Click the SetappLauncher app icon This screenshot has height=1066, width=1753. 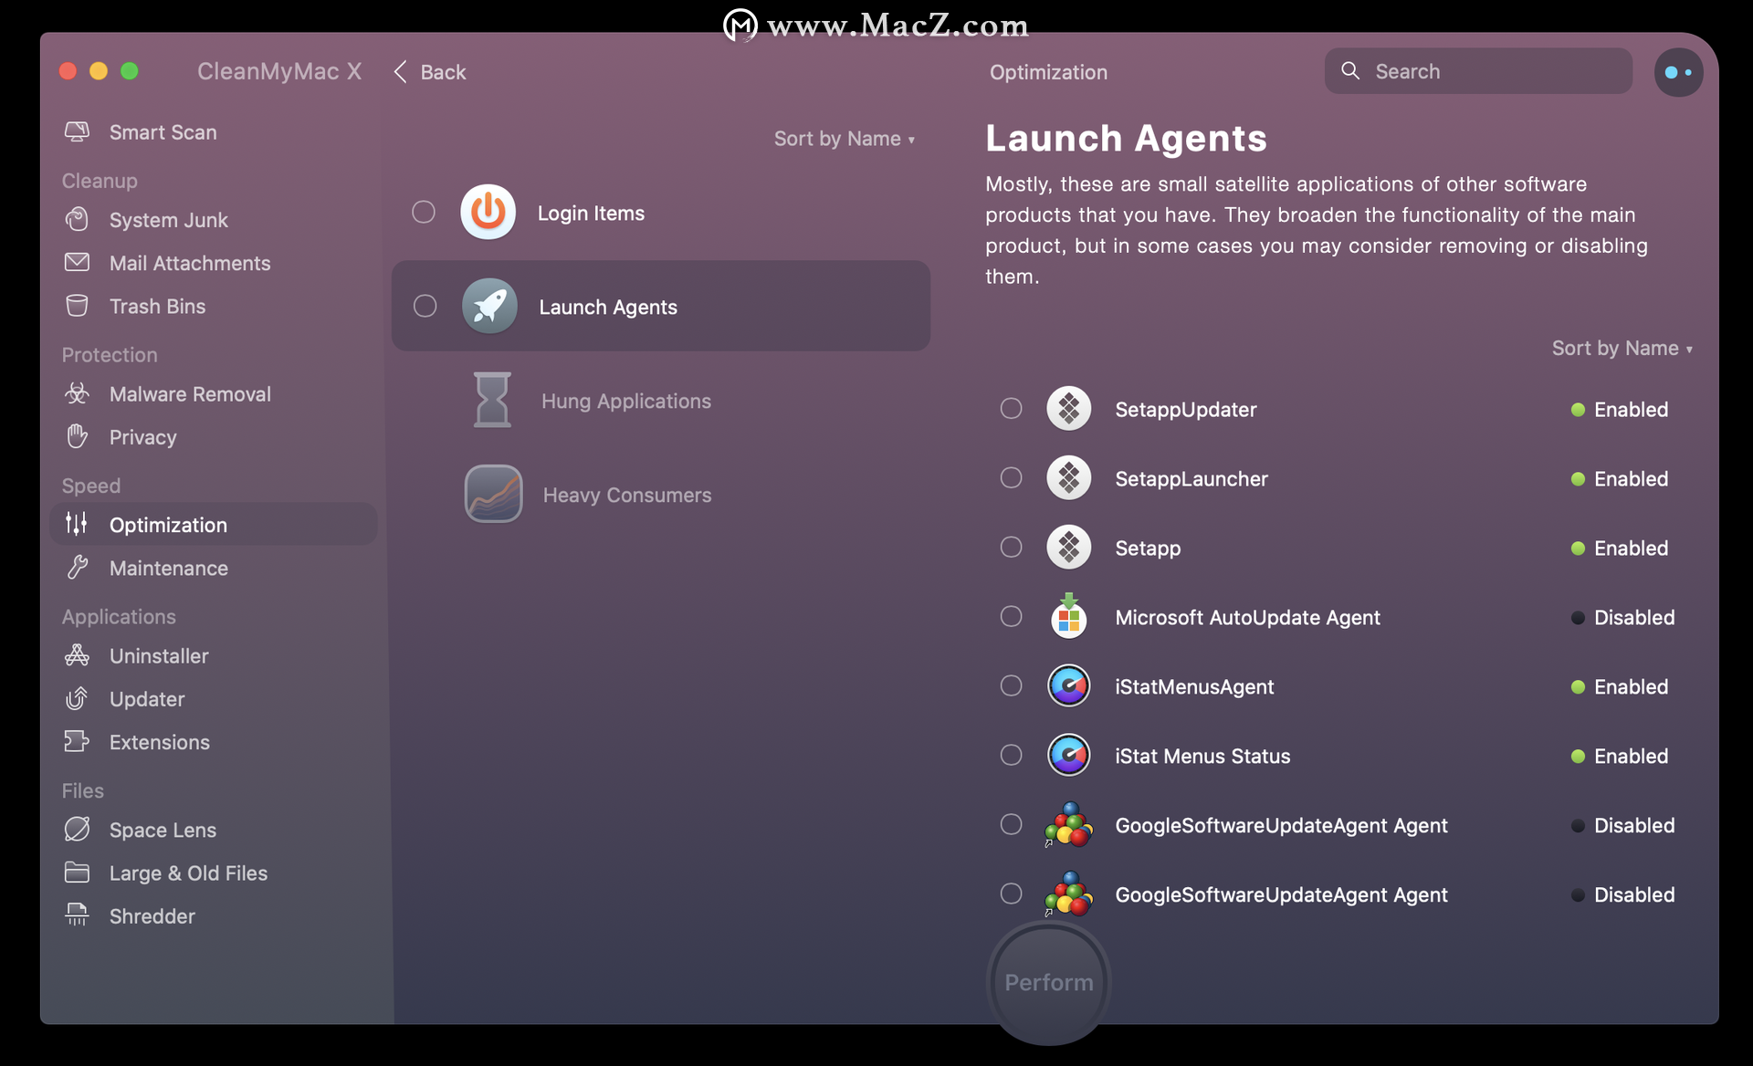[x=1069, y=478]
